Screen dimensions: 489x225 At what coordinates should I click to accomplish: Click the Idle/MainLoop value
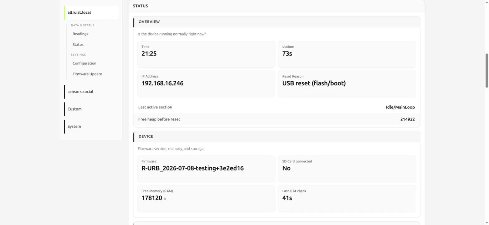400,107
